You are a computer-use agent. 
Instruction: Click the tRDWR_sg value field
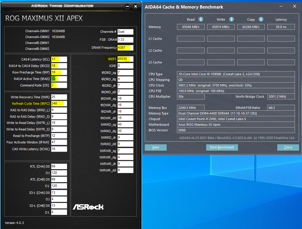(125, 99)
